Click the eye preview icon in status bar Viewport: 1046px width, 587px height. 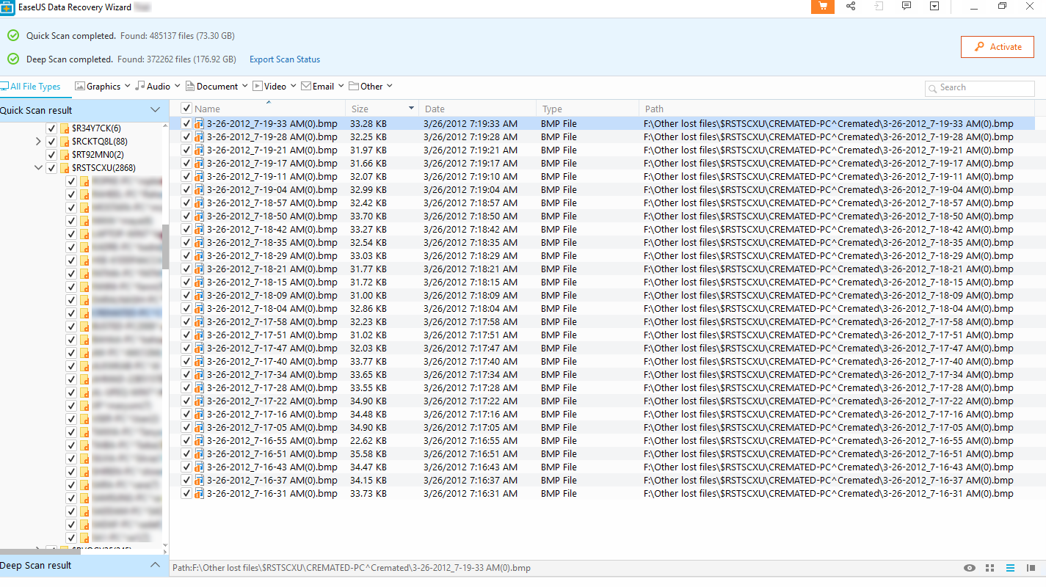click(970, 568)
